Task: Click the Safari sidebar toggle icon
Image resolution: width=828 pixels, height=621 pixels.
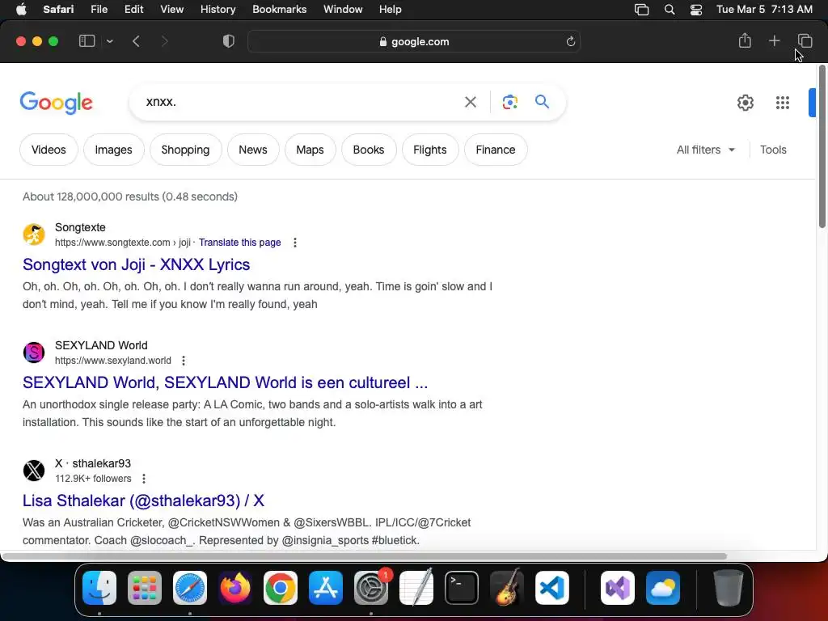Action: (x=87, y=41)
